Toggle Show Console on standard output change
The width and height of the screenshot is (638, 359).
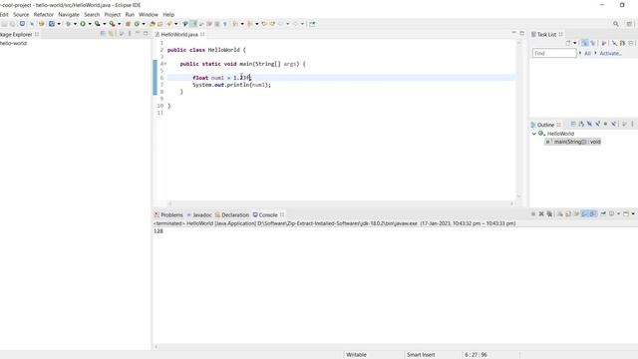pos(585,213)
